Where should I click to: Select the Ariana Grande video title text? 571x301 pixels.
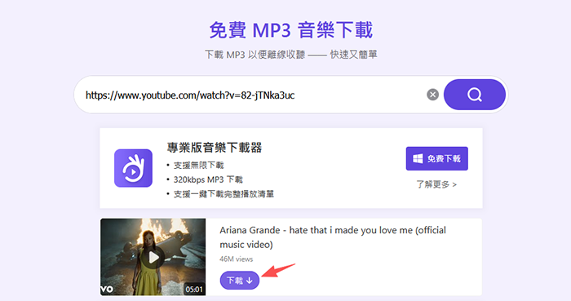333,237
